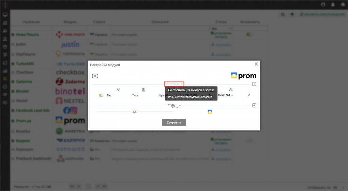Select the TurboSMS module name
The image size is (348, 191).
pos(25,64)
